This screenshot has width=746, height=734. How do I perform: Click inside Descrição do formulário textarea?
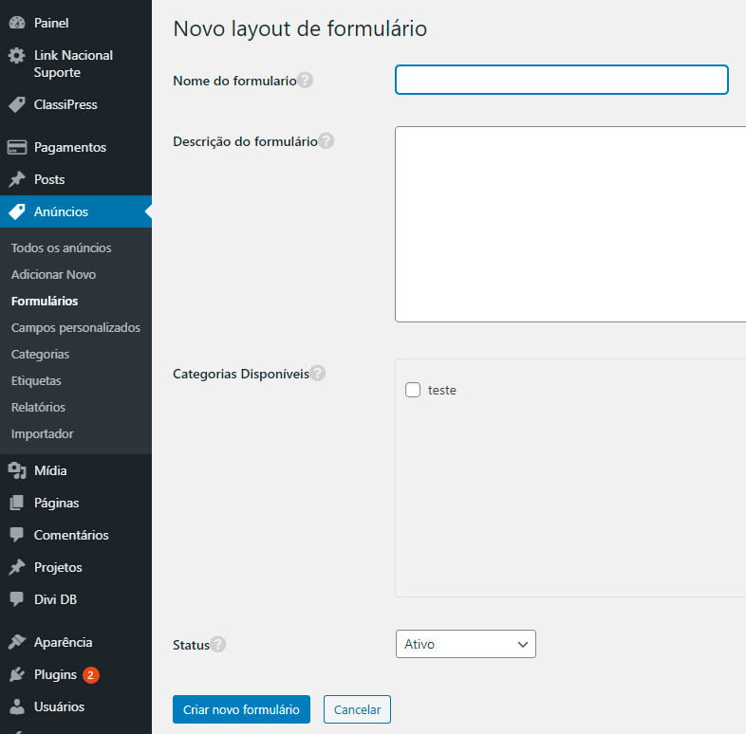tap(569, 224)
